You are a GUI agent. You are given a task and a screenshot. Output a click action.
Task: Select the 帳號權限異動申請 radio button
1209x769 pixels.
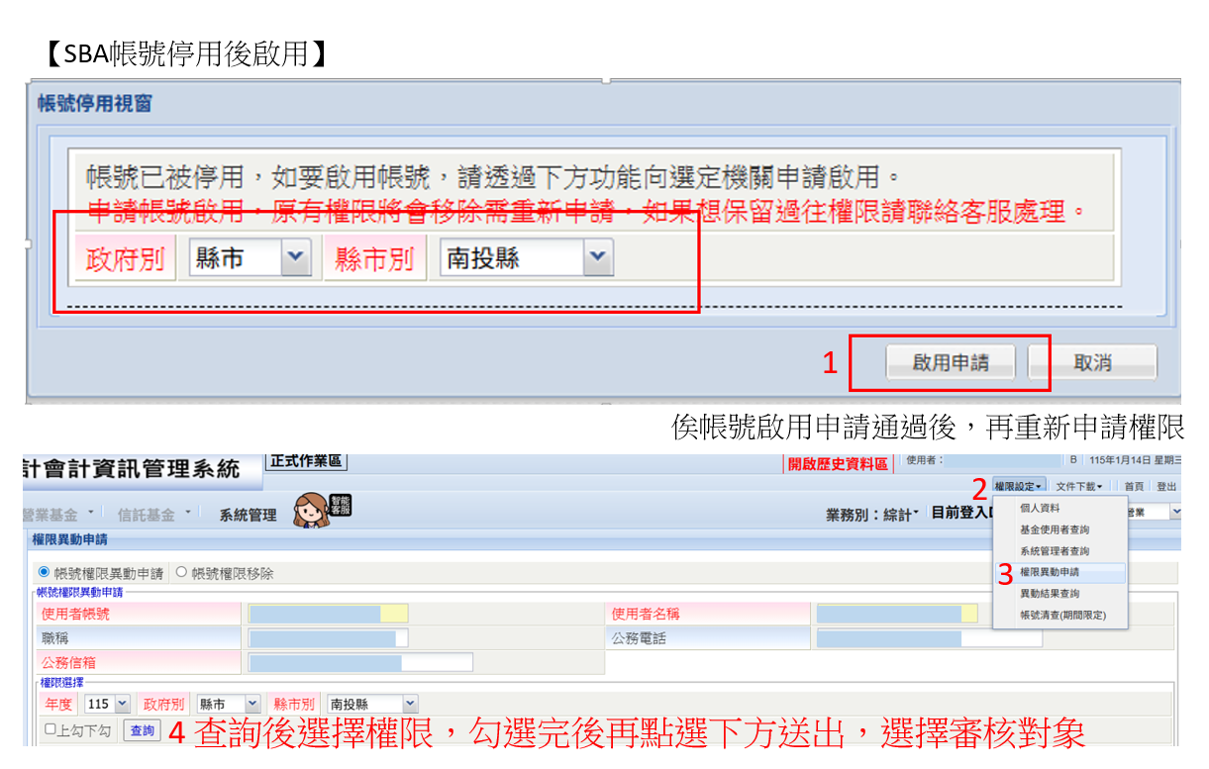pos(43,572)
